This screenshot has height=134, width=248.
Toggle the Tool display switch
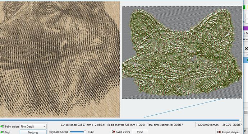pyautogui.click(x=2, y=132)
